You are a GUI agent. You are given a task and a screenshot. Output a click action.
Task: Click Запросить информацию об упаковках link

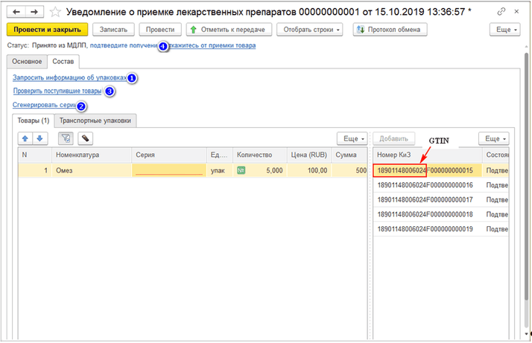[69, 77]
